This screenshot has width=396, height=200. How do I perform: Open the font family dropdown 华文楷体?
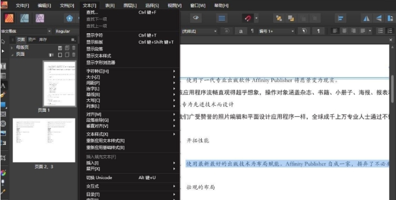(x=25, y=31)
